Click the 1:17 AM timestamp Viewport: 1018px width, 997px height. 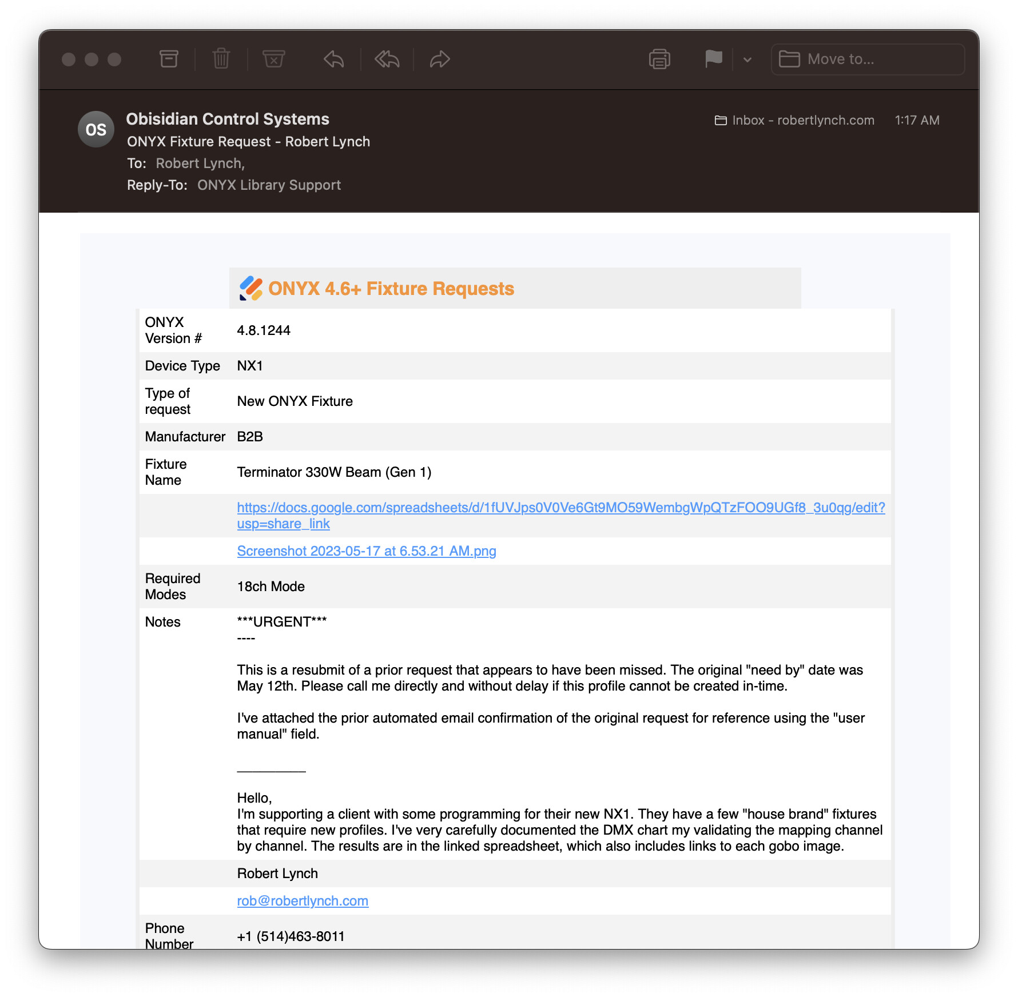pyautogui.click(x=917, y=120)
